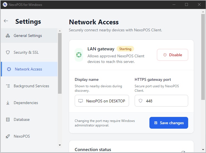Viewport: 206px width, 153px height.
Task: Click the NexoPOS logo in the title bar
Action: pyautogui.click(x=5, y=4)
